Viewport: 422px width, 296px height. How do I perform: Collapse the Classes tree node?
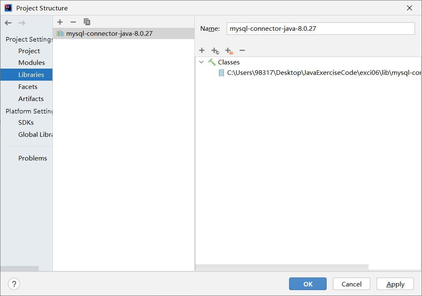pyautogui.click(x=201, y=62)
